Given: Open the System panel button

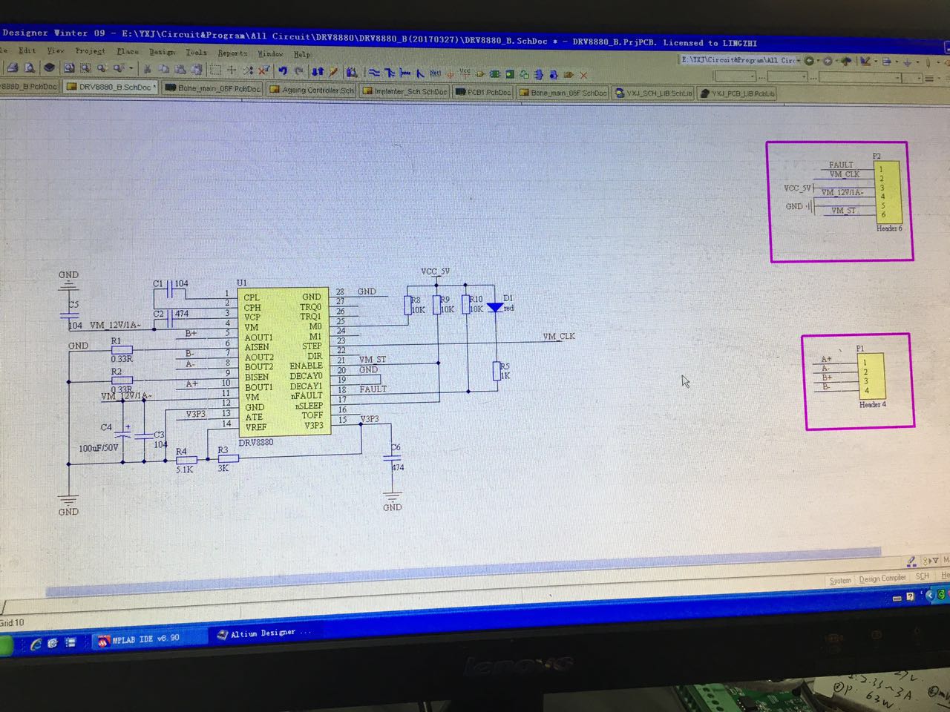Looking at the screenshot, I should (x=840, y=581).
